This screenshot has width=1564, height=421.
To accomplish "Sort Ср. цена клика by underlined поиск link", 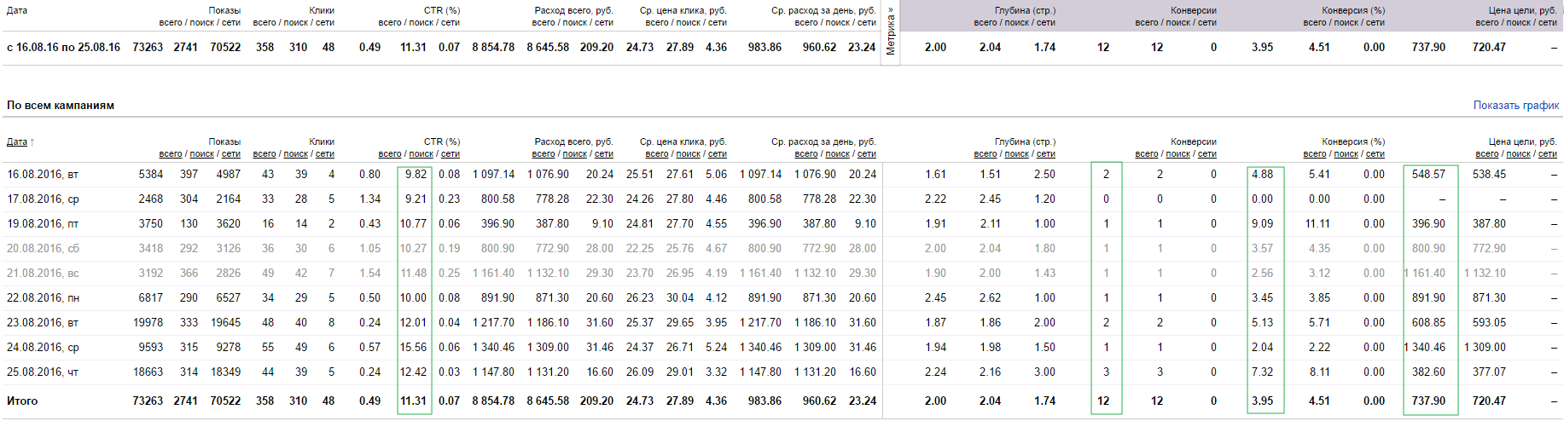I will (689, 154).
